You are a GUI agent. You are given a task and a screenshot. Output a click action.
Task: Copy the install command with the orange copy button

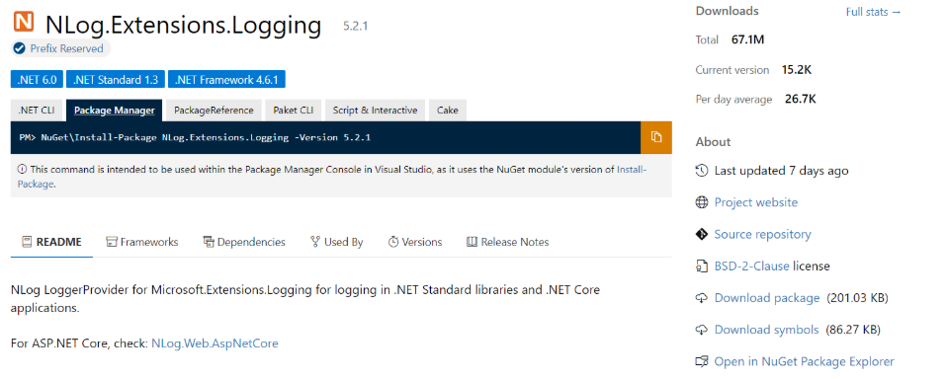(x=656, y=137)
